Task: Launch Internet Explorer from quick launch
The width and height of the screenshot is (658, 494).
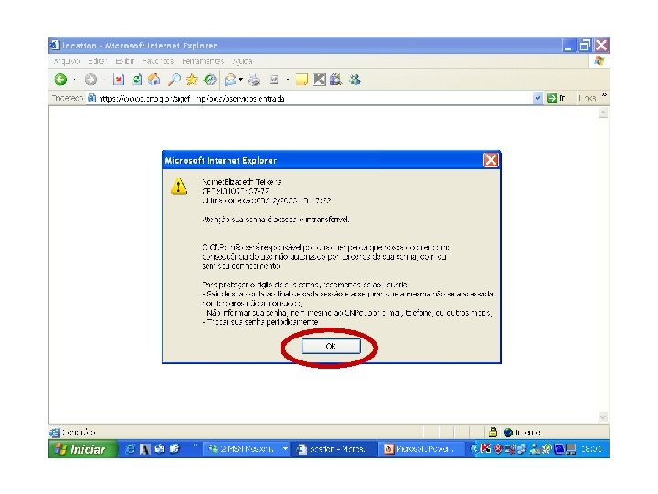Action: (x=131, y=449)
